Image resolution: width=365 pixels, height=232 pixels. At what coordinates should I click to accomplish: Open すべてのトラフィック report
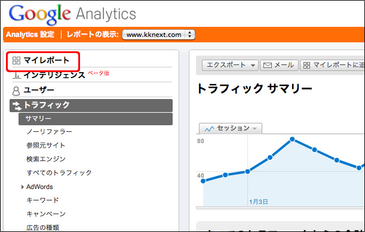pyautogui.click(x=59, y=173)
